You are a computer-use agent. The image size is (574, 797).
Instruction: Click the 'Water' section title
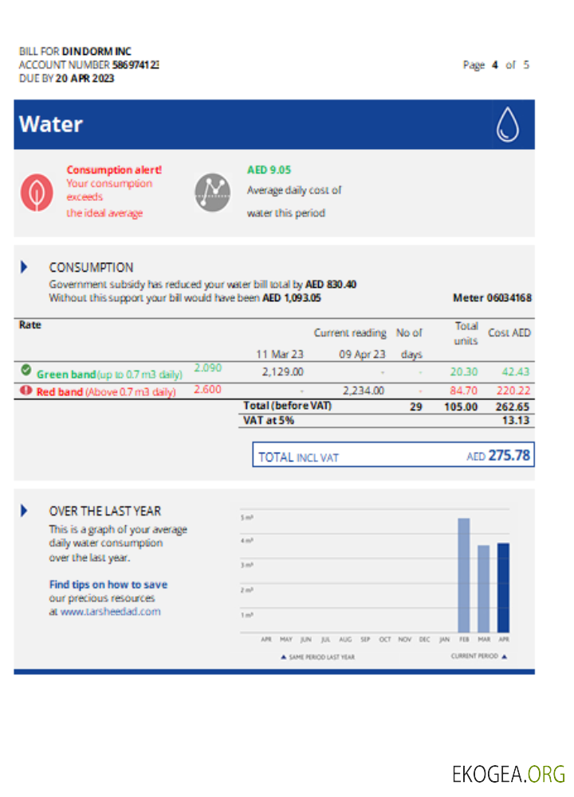[51, 124]
